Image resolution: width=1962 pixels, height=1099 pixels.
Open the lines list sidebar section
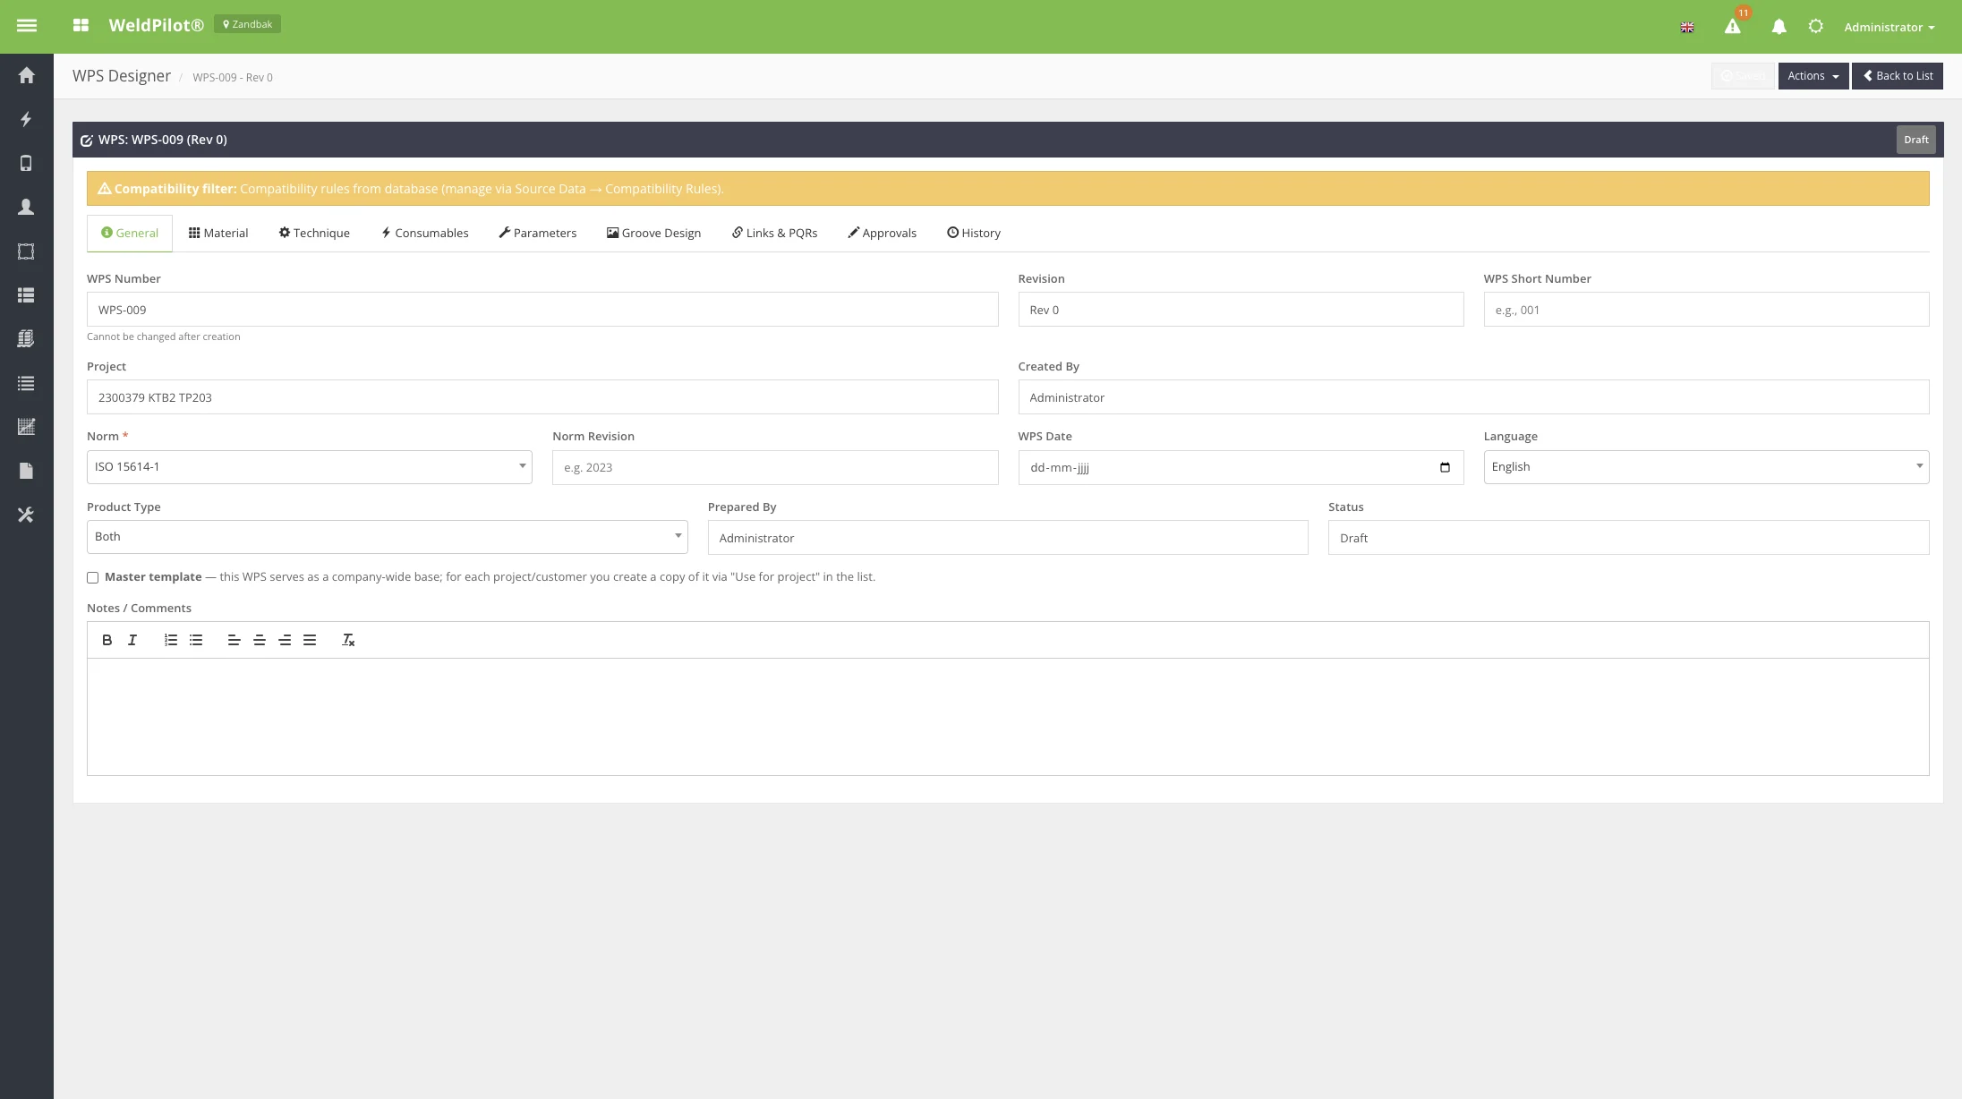coord(26,383)
